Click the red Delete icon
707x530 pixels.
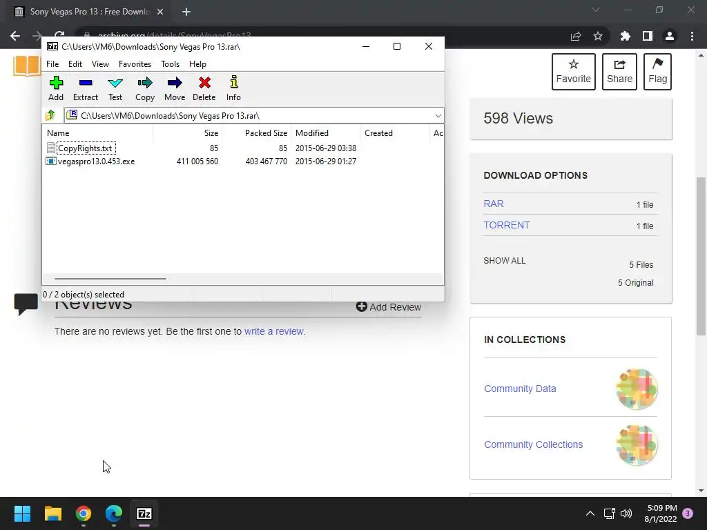click(204, 83)
